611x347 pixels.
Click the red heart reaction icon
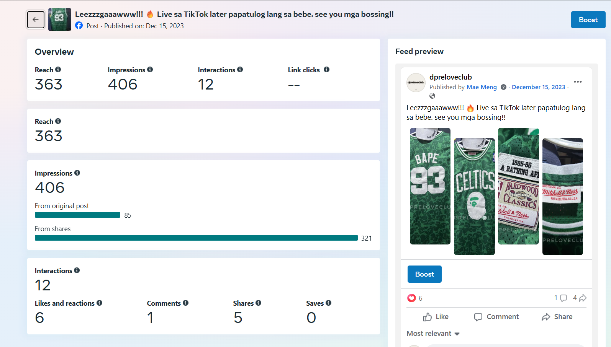[x=411, y=298]
